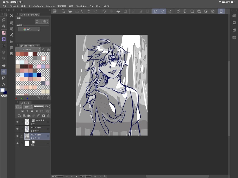
Task: Hide レイヤー 1 with its eye icon
Action: [18, 129]
